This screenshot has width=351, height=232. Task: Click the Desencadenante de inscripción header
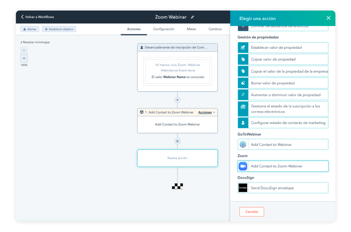(177, 48)
